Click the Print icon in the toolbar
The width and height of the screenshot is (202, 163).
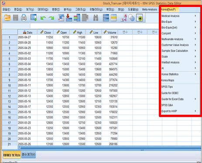pos(24,18)
